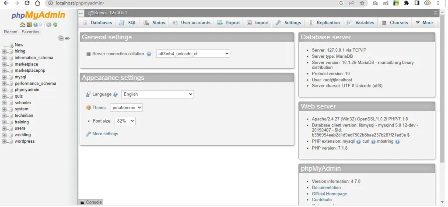Open the Theme dropdown pmahomme
Image resolution: width=448 pixels, height=207 pixels.
[126, 108]
